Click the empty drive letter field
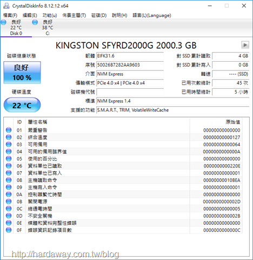This screenshot has height=260, width=253. point(130,92)
